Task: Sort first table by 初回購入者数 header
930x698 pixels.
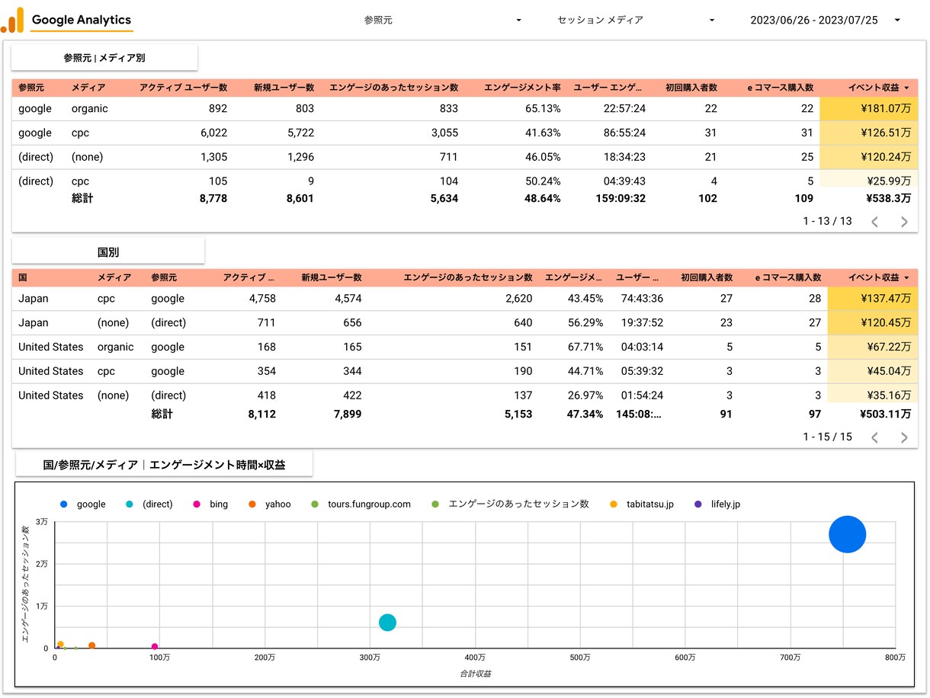Action: click(x=691, y=88)
